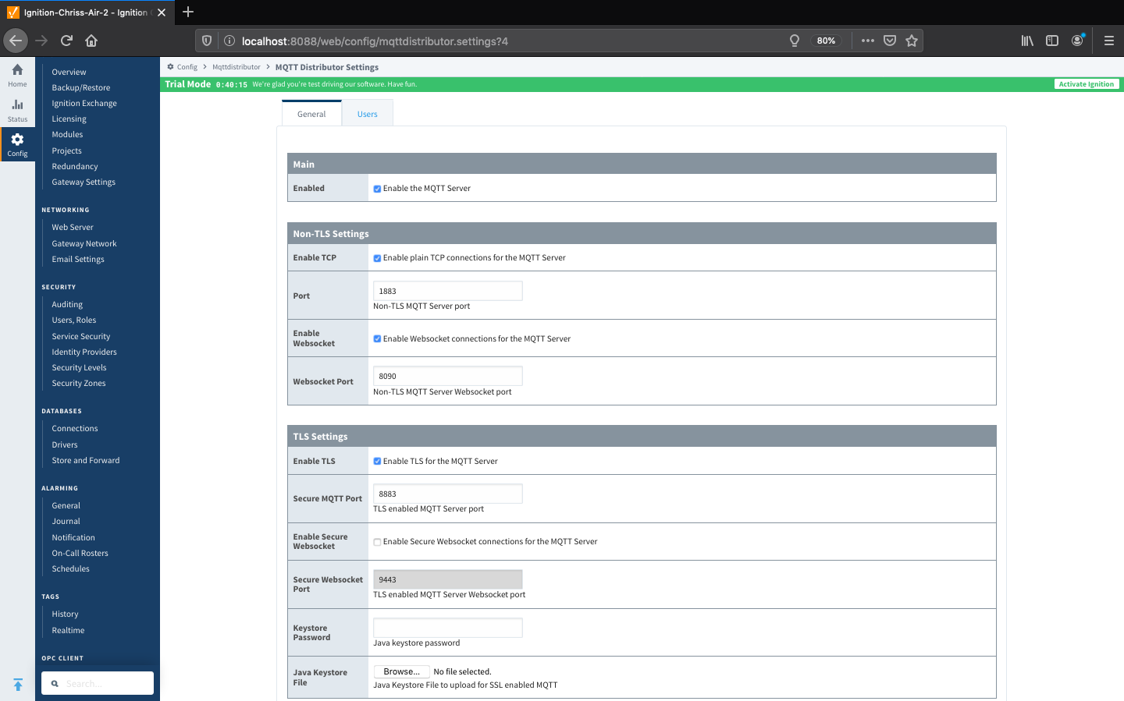Open Ignition Exchange in sidebar
This screenshot has width=1124, height=701.
point(84,103)
